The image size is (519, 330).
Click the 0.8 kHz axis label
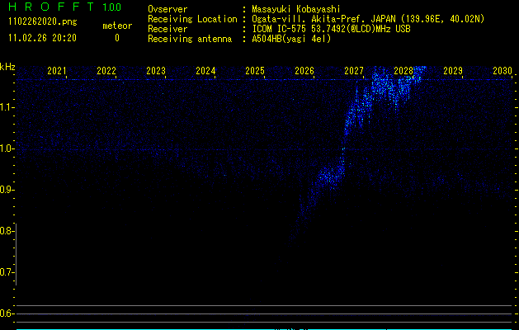point(7,231)
